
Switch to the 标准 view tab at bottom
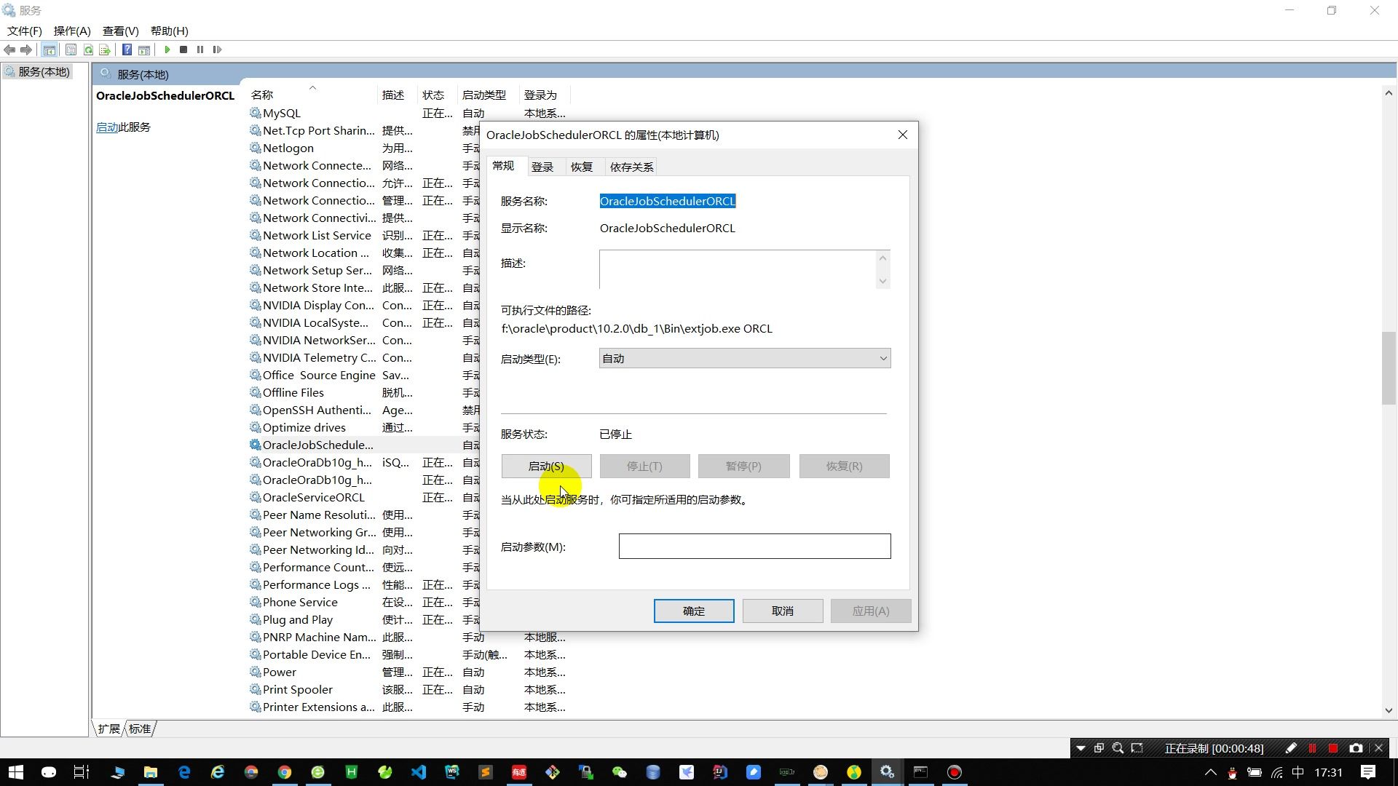coord(140,729)
